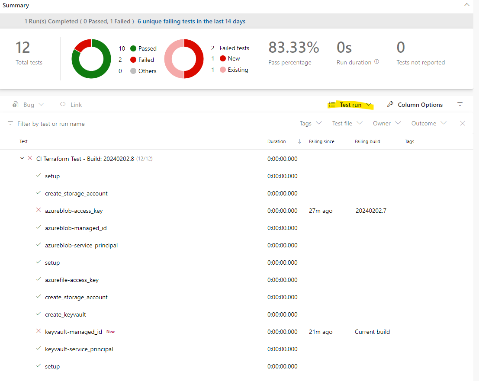
Task: Open the Outcome filter dropdown
Action: tap(429, 123)
